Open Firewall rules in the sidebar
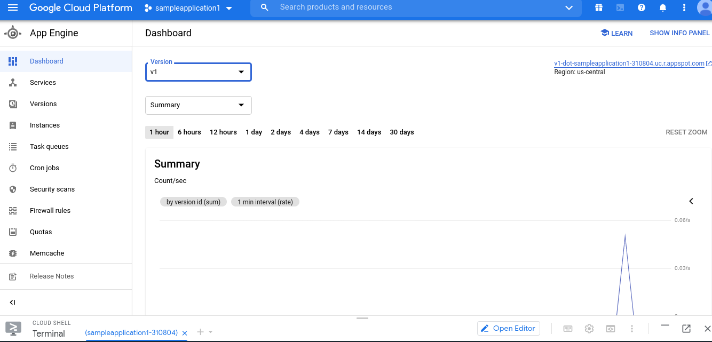 click(x=66, y=211)
